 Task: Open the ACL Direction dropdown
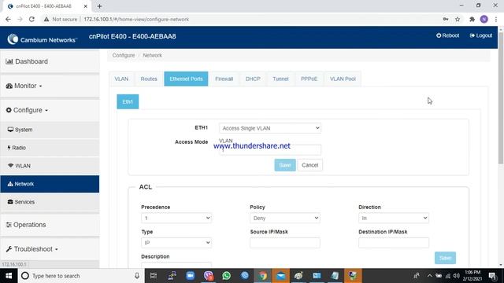[x=394, y=219]
